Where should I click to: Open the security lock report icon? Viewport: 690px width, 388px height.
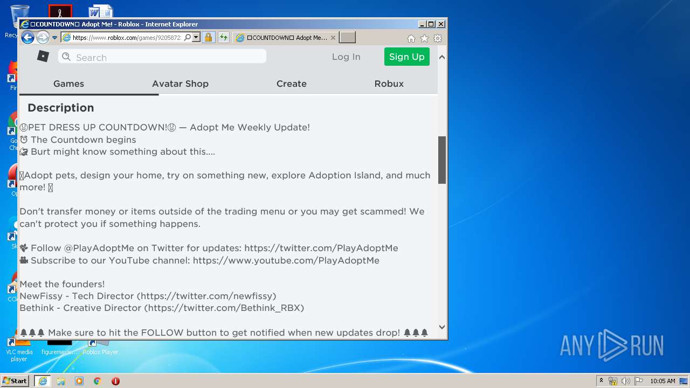(208, 38)
